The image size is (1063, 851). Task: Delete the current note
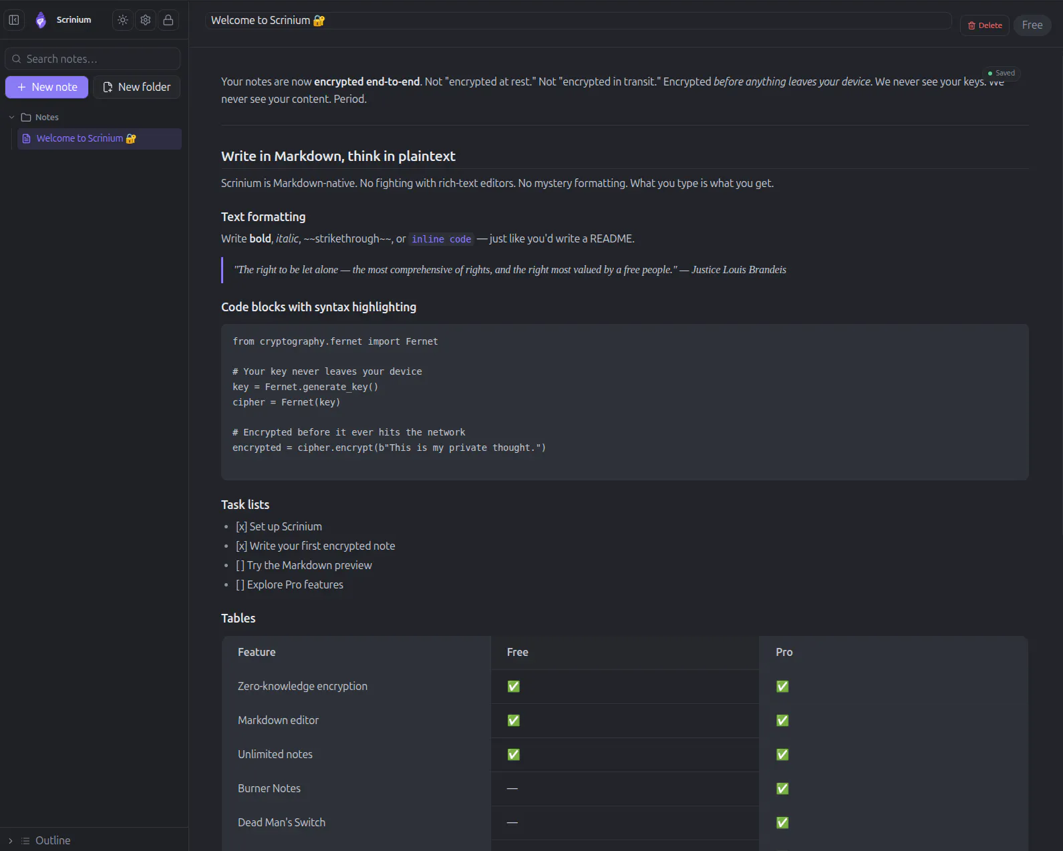985,25
